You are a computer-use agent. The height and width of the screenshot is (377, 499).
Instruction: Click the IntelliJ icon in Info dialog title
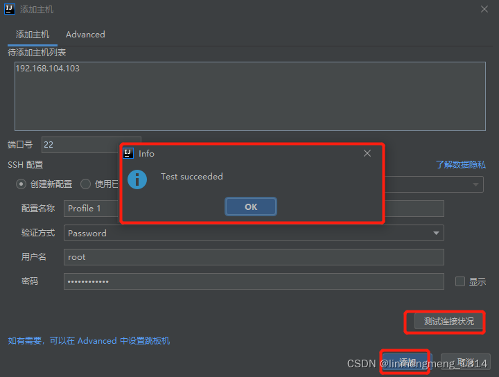[x=128, y=153]
